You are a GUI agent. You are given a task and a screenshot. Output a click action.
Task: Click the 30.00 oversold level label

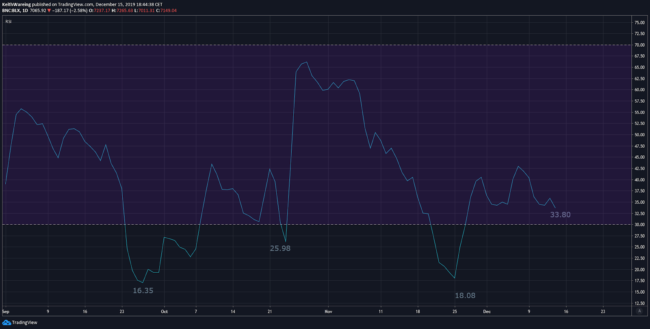(x=639, y=225)
